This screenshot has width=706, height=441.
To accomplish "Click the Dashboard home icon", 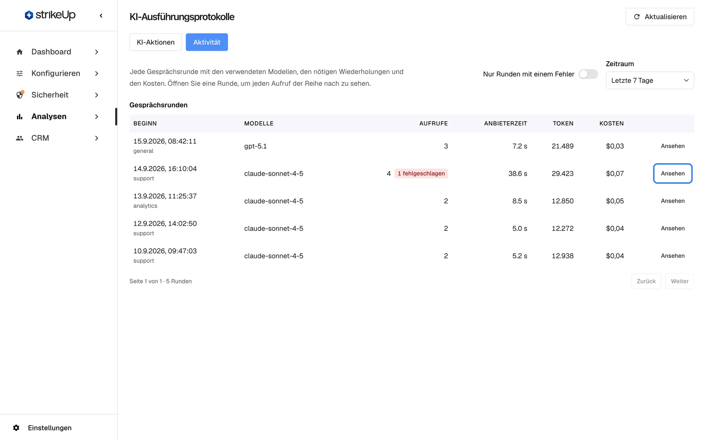I will click(20, 52).
